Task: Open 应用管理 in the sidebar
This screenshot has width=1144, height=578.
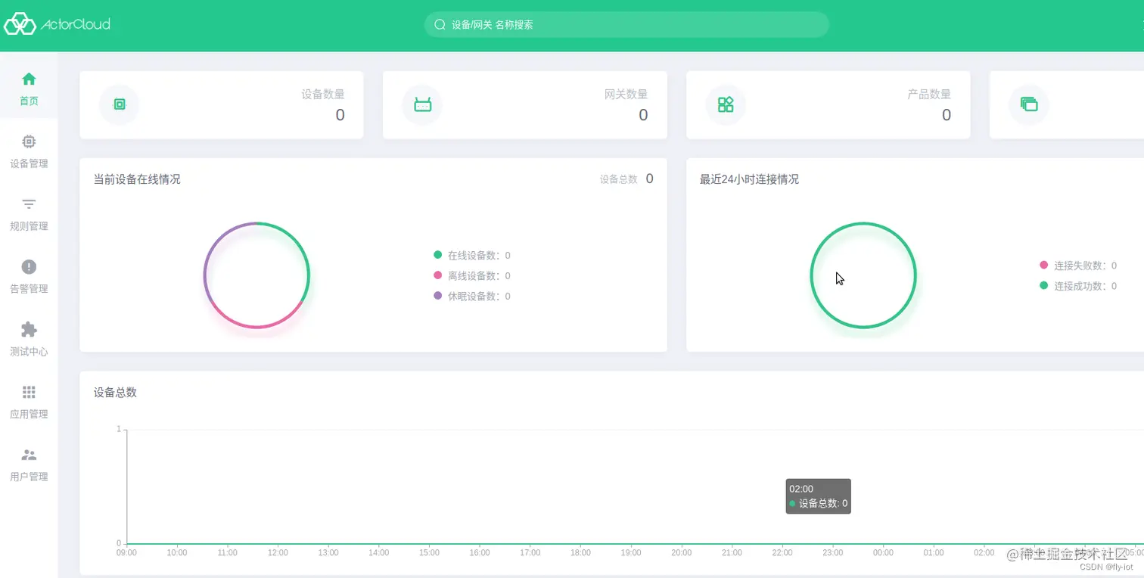Action: (29, 402)
